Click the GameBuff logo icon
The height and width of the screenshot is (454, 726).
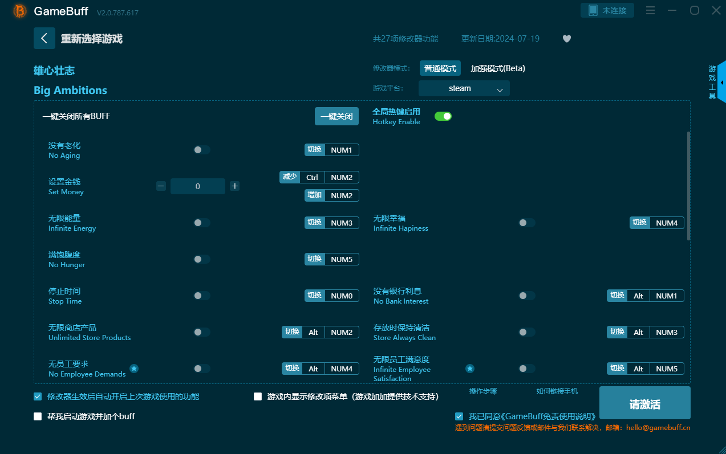pyautogui.click(x=20, y=11)
